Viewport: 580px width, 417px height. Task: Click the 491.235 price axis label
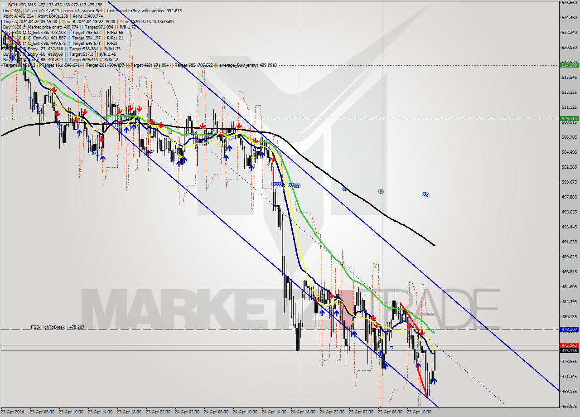coord(569,242)
